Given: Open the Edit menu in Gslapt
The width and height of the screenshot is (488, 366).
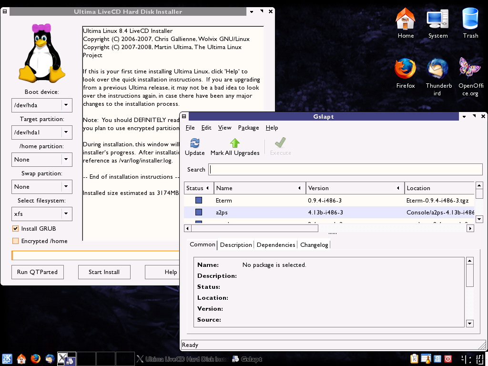Looking at the screenshot, I should [206, 128].
